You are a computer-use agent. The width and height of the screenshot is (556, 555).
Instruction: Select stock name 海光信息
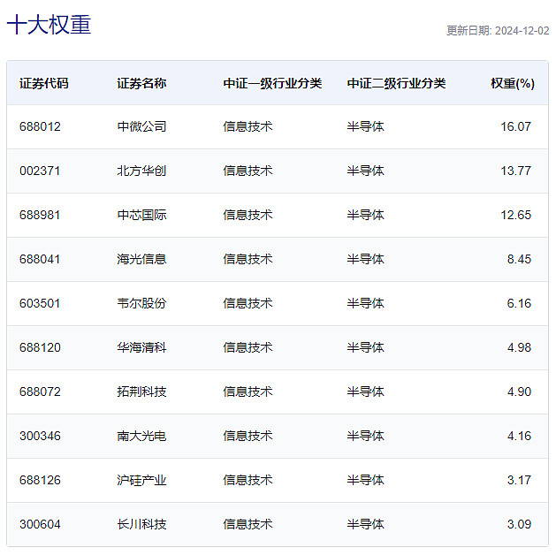click(x=141, y=259)
